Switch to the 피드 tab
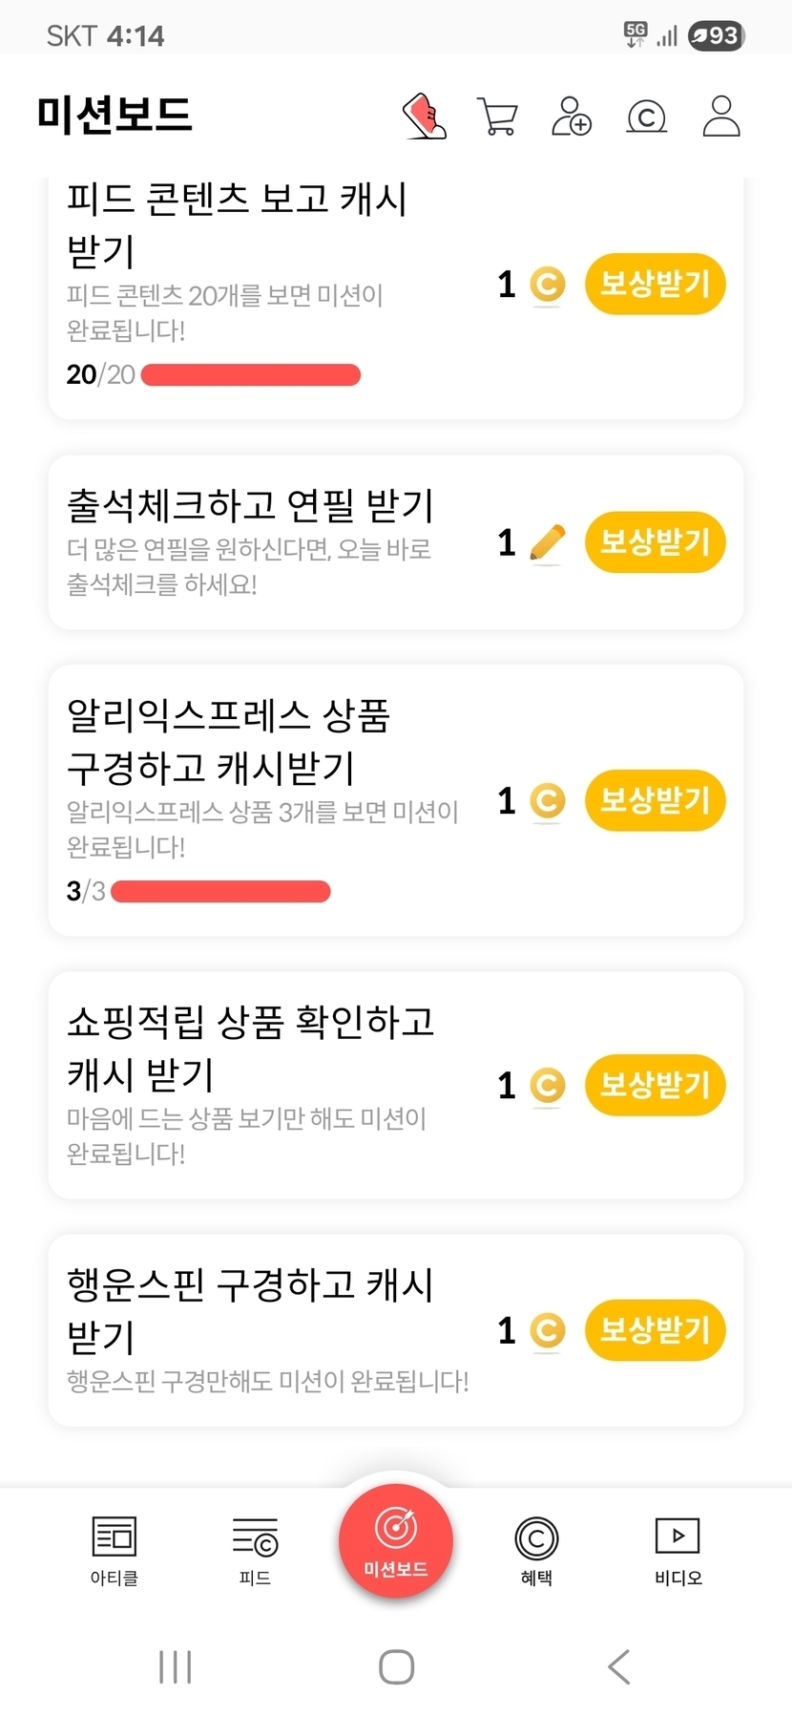Viewport: 792px width, 1717px height. [x=255, y=1549]
